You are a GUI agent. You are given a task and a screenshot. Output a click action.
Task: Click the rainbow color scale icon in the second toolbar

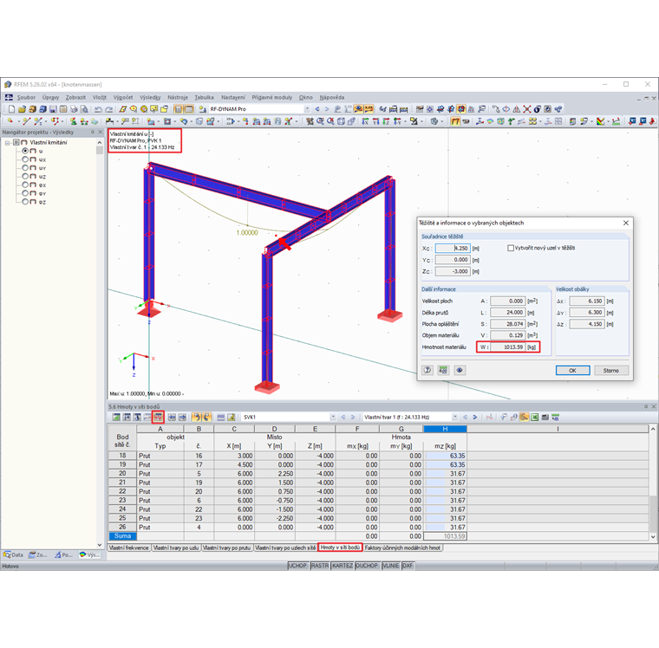(601, 121)
